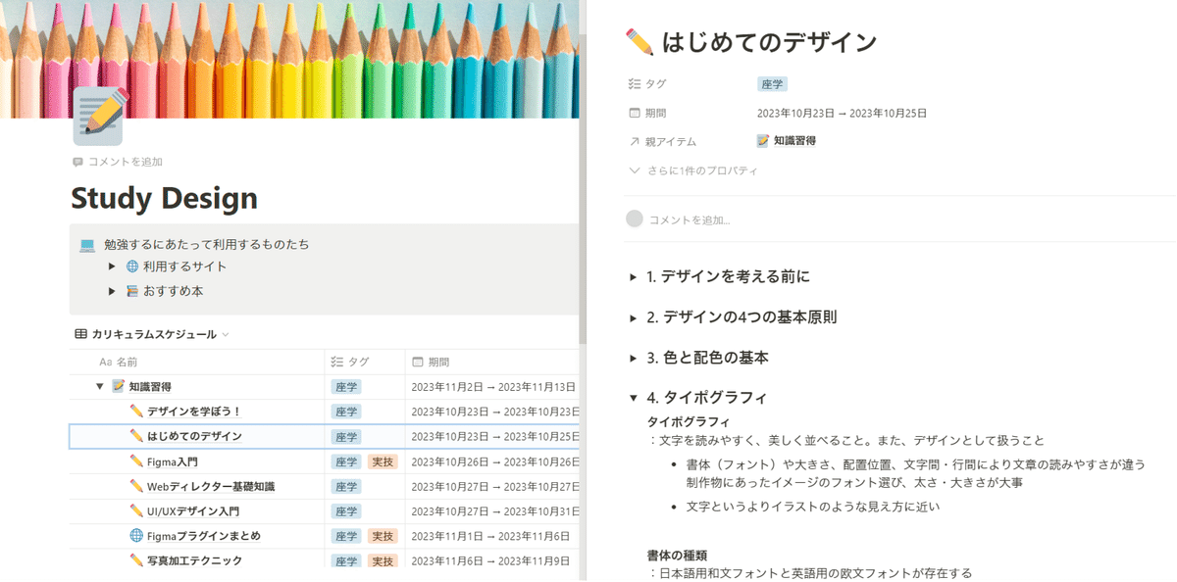Viewport: 1177px width, 582px height.
Task: Click the 座学 tag in page properties
Action: tap(773, 85)
